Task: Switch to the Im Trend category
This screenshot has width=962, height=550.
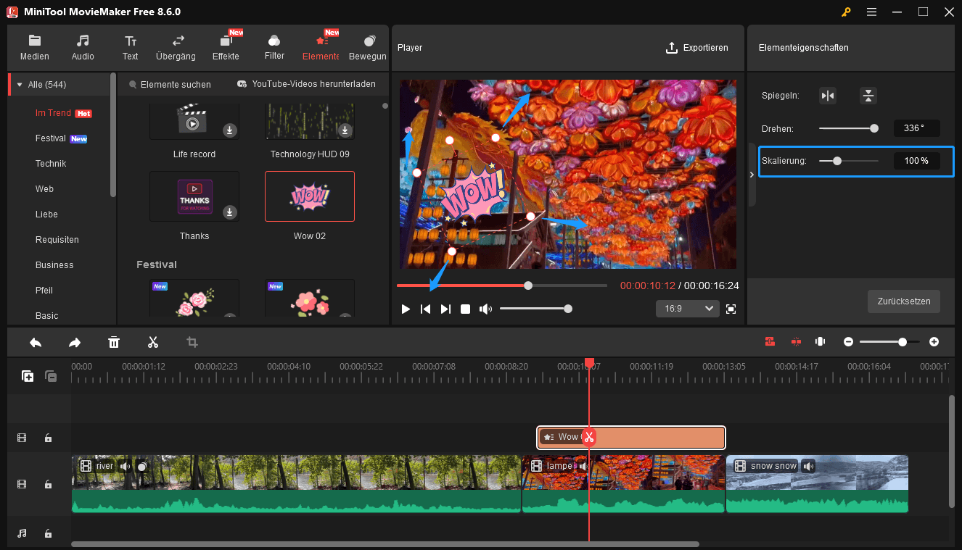Action: [54, 112]
